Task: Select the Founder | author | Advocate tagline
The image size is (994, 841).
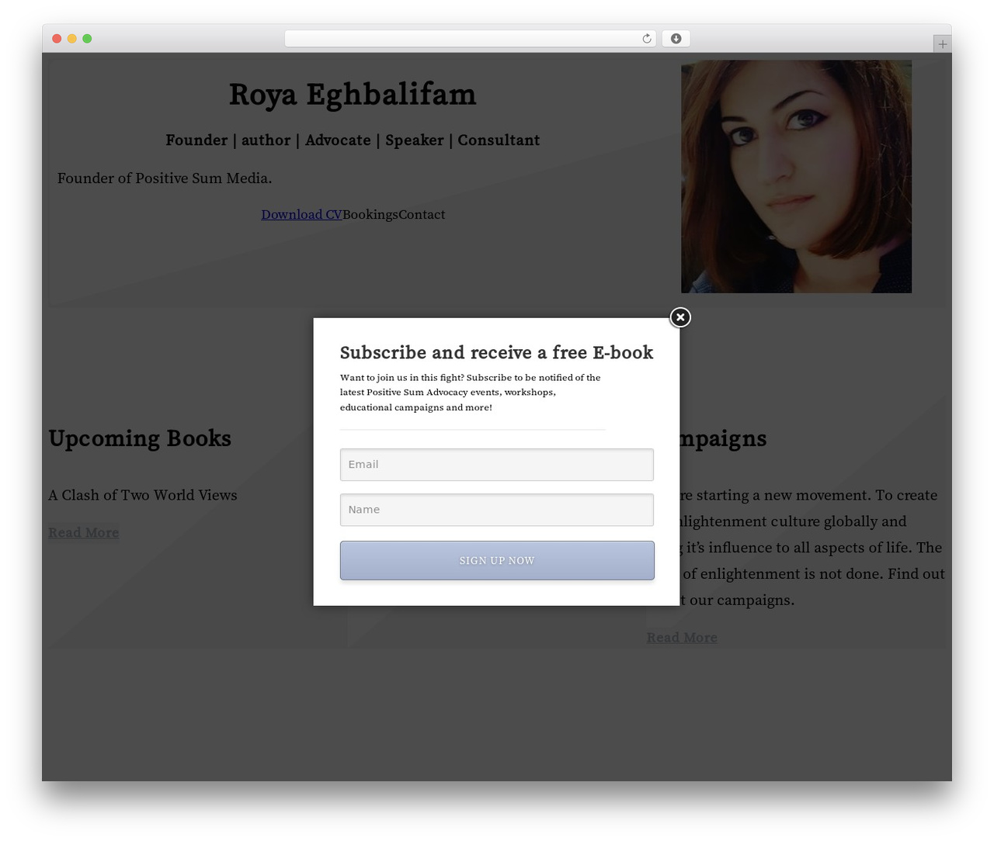Action: 353,140
